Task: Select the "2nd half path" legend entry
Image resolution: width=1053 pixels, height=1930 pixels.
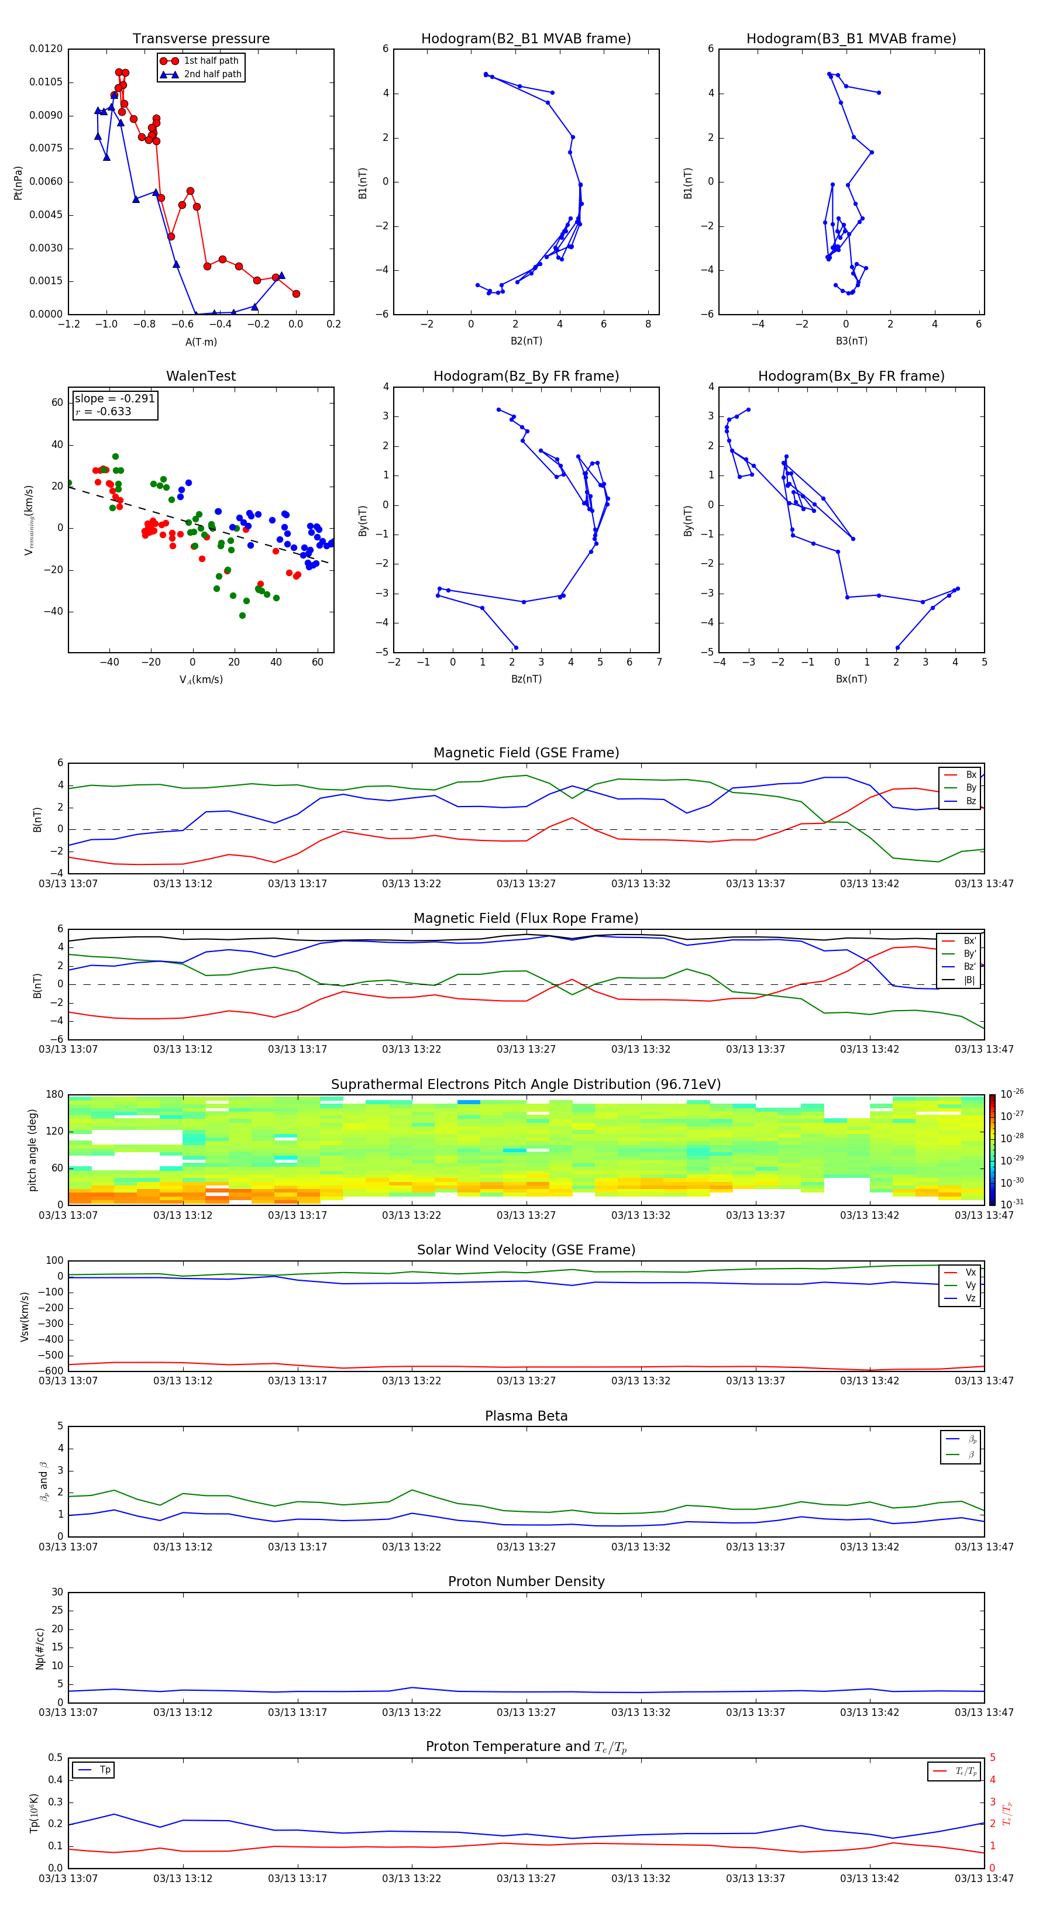Action: [x=202, y=74]
